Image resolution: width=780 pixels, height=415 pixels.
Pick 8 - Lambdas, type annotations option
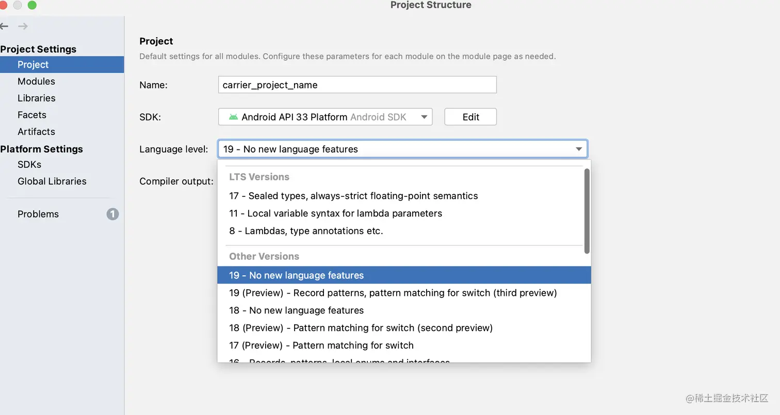pyautogui.click(x=306, y=231)
